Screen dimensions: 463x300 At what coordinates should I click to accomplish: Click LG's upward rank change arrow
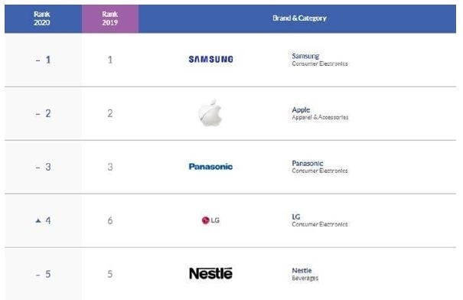coord(38,220)
